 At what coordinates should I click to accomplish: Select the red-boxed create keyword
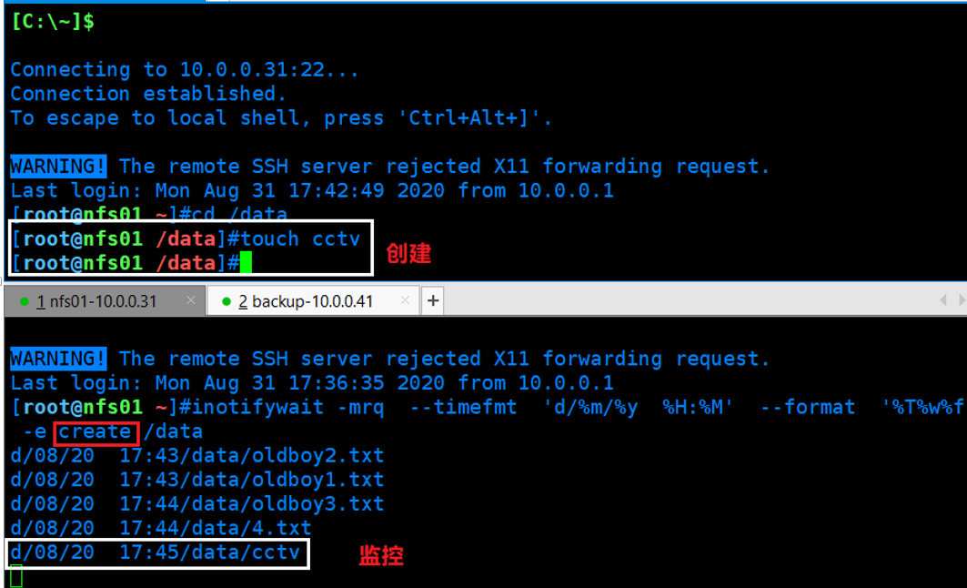[96, 431]
